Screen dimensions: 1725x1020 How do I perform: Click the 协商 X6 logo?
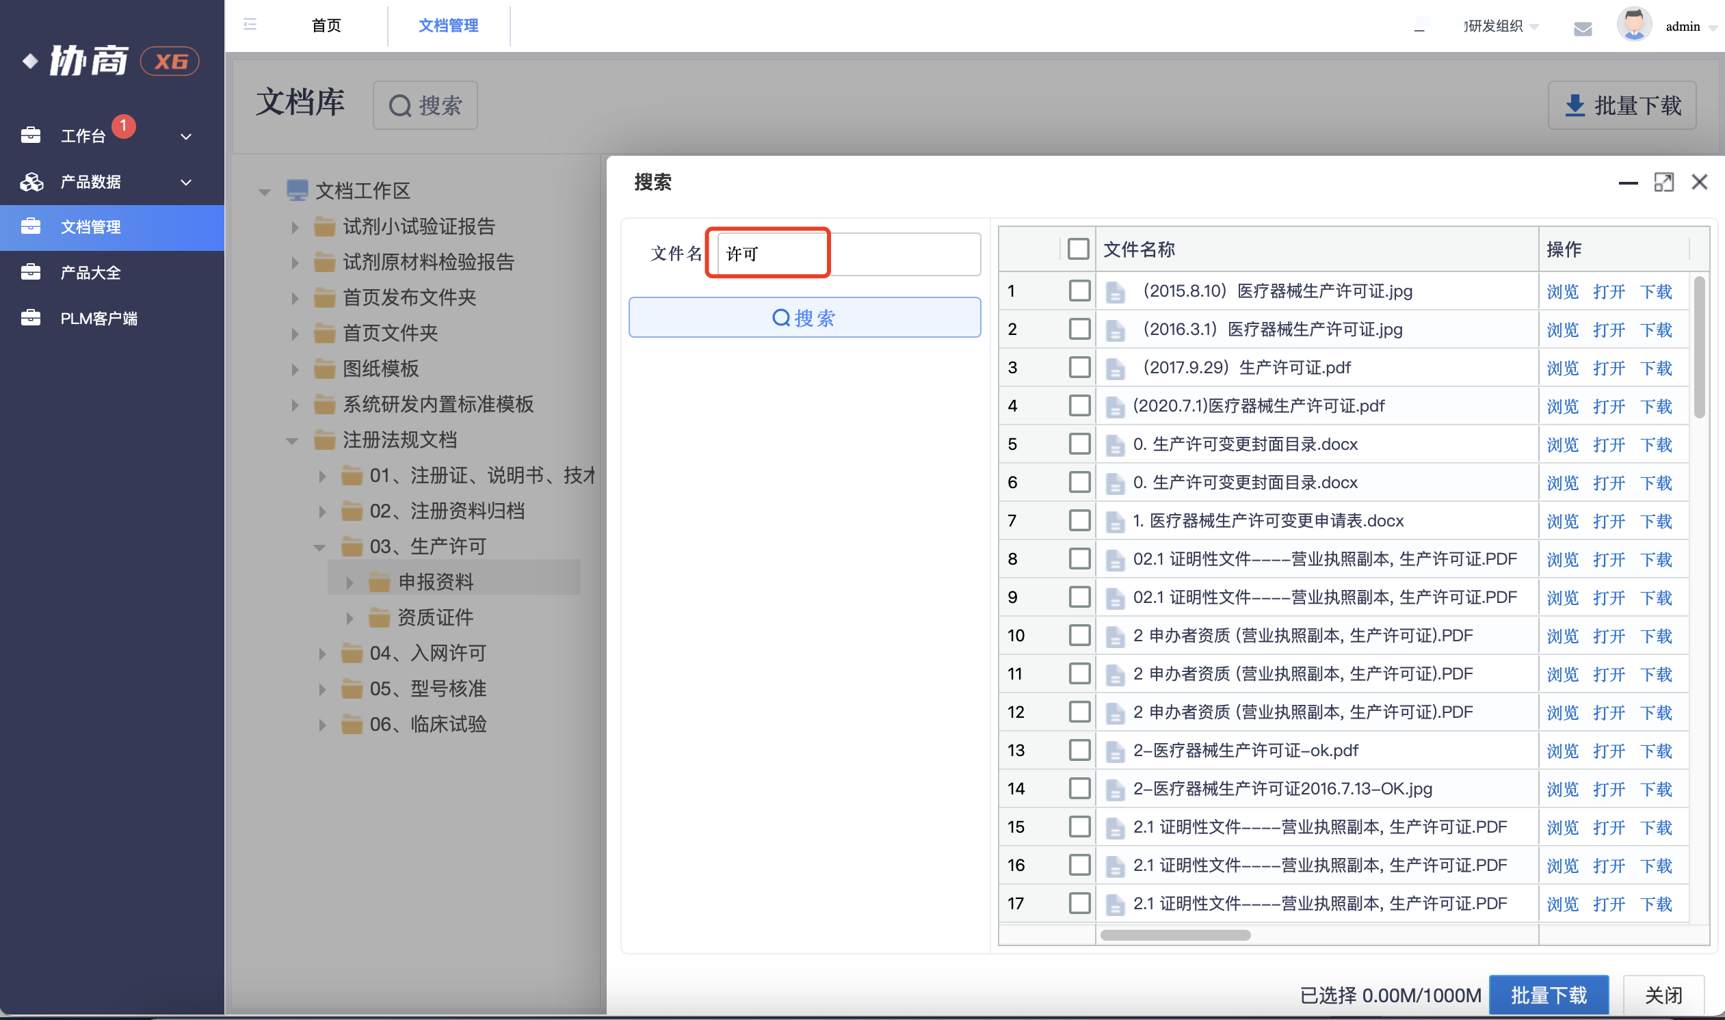coord(110,61)
